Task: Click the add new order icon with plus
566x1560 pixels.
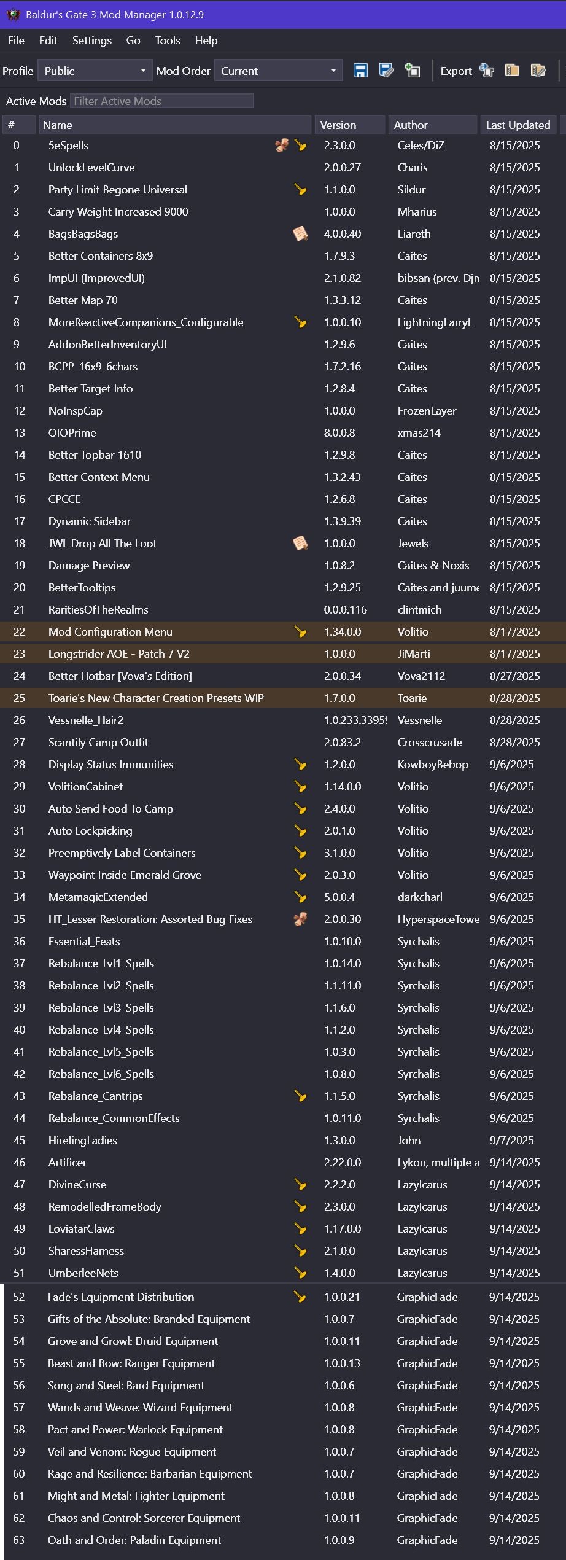Action: click(413, 71)
